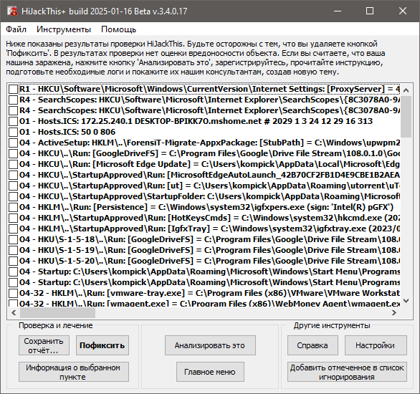Select the R1 Internet Settings ProxyServer row text
420x394 pixels.
click(209, 89)
